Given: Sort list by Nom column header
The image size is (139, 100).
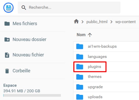Looking at the screenshot, I should click(x=81, y=35).
